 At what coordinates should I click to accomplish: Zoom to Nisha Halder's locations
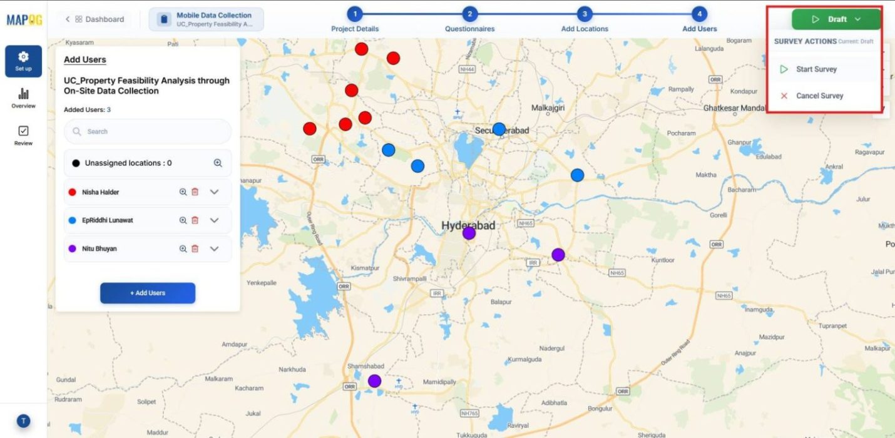[x=183, y=192]
